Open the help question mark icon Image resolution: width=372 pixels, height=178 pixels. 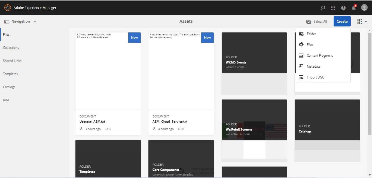(x=343, y=8)
